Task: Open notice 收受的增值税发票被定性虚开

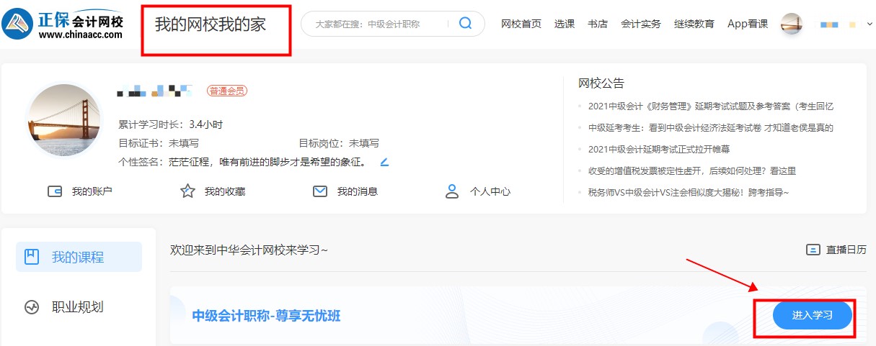Action: [692, 171]
